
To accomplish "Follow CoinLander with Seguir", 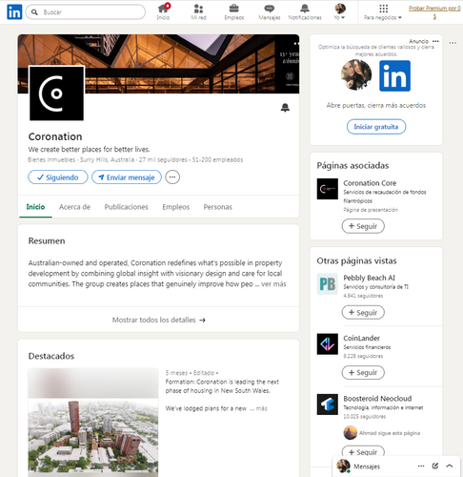I will (x=363, y=373).
